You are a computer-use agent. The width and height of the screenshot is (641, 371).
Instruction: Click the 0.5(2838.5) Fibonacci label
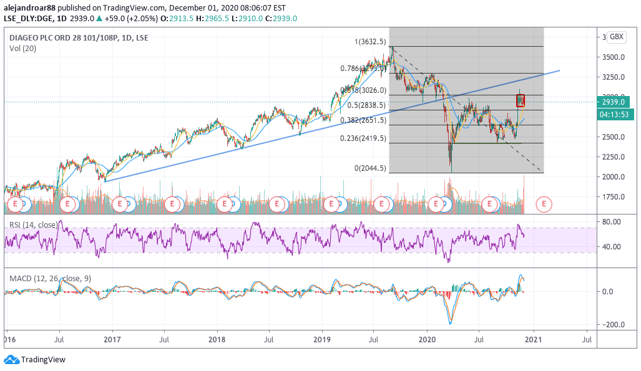(366, 105)
